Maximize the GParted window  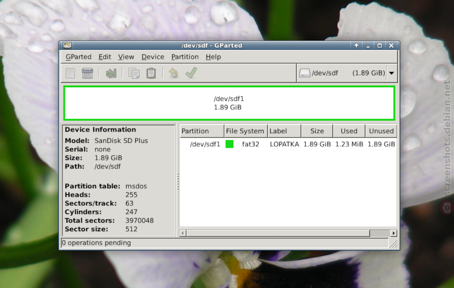pyautogui.click(x=380, y=45)
